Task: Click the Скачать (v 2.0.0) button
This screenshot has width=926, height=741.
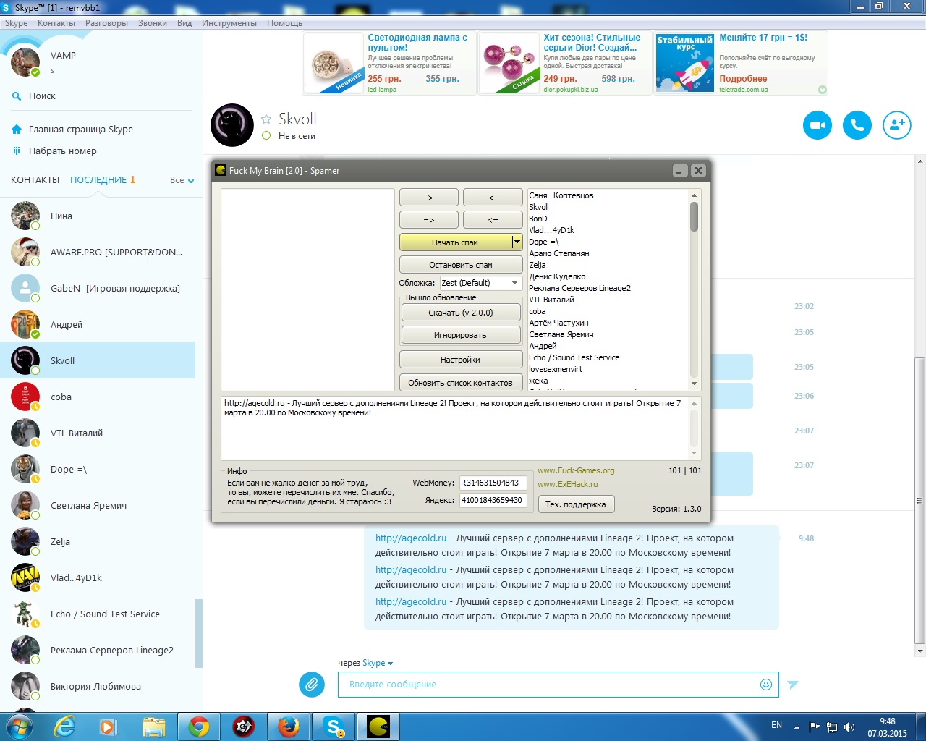Action: click(461, 313)
